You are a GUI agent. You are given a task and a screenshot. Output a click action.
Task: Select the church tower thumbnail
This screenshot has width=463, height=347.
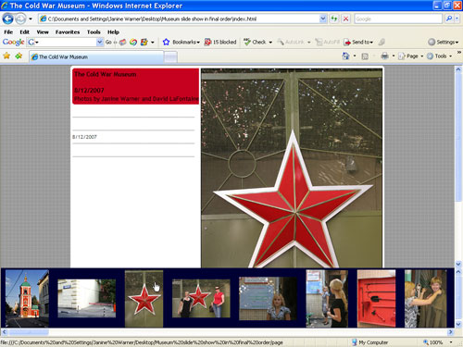coord(27,298)
